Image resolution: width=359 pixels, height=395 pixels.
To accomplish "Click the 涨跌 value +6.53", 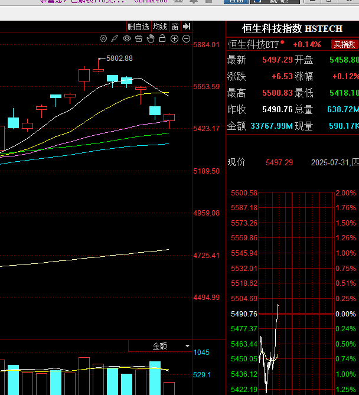I will 282,76.
